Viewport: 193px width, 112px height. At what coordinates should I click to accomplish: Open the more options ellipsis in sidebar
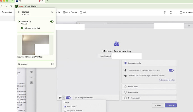coord(32,77)
